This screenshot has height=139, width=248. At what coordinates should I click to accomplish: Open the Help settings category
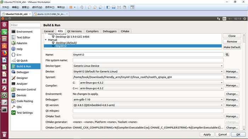(26, 49)
